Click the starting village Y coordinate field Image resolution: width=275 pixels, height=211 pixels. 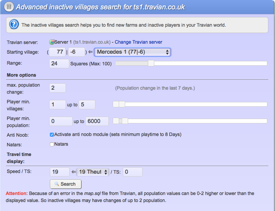[x=77, y=52]
